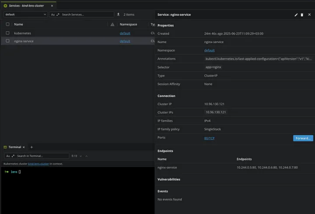Screen dimensions: 315x214
Task: Toggle regex icon in Services search
Action: 58,15
